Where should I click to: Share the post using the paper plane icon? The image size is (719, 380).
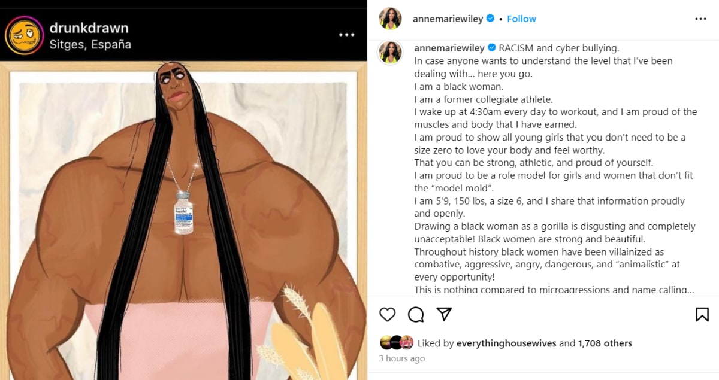(x=443, y=314)
